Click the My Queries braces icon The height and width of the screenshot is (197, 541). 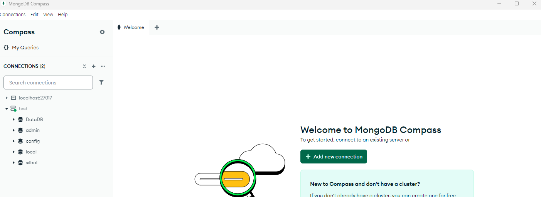point(6,47)
